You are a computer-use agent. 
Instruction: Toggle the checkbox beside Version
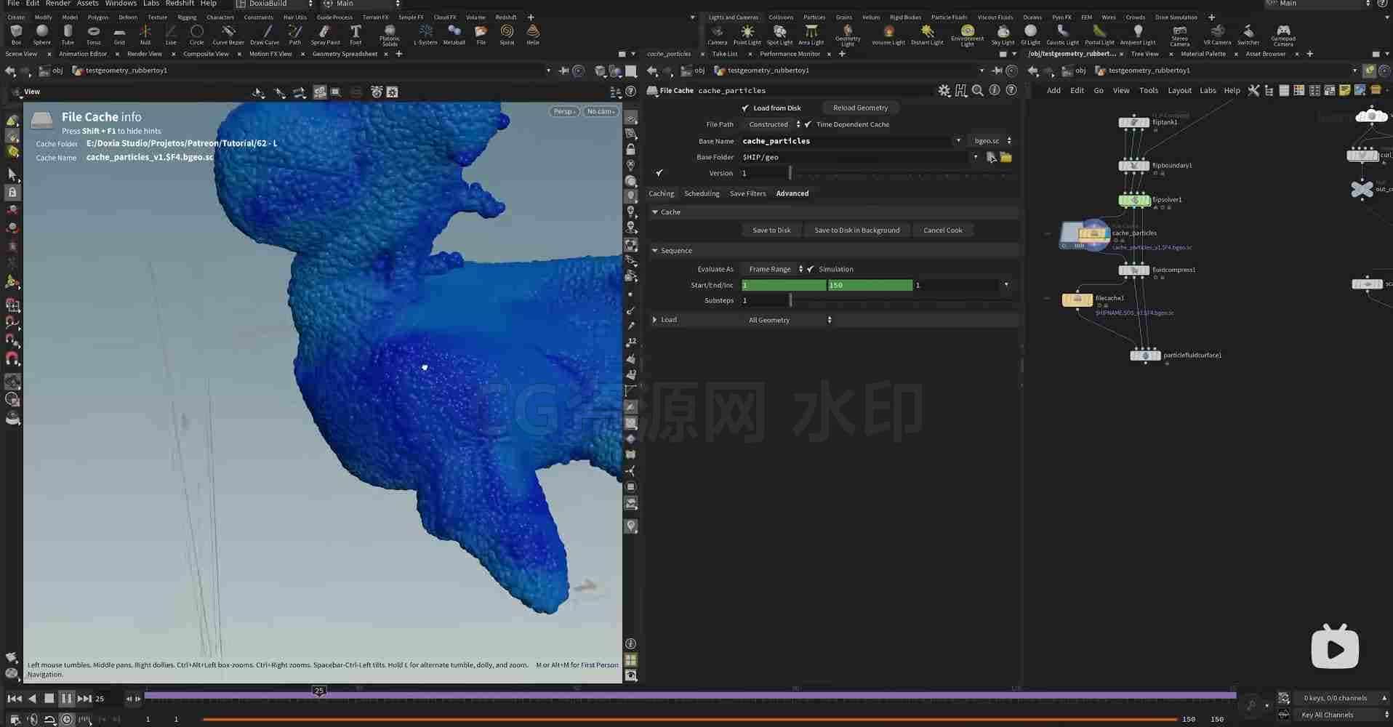click(659, 173)
